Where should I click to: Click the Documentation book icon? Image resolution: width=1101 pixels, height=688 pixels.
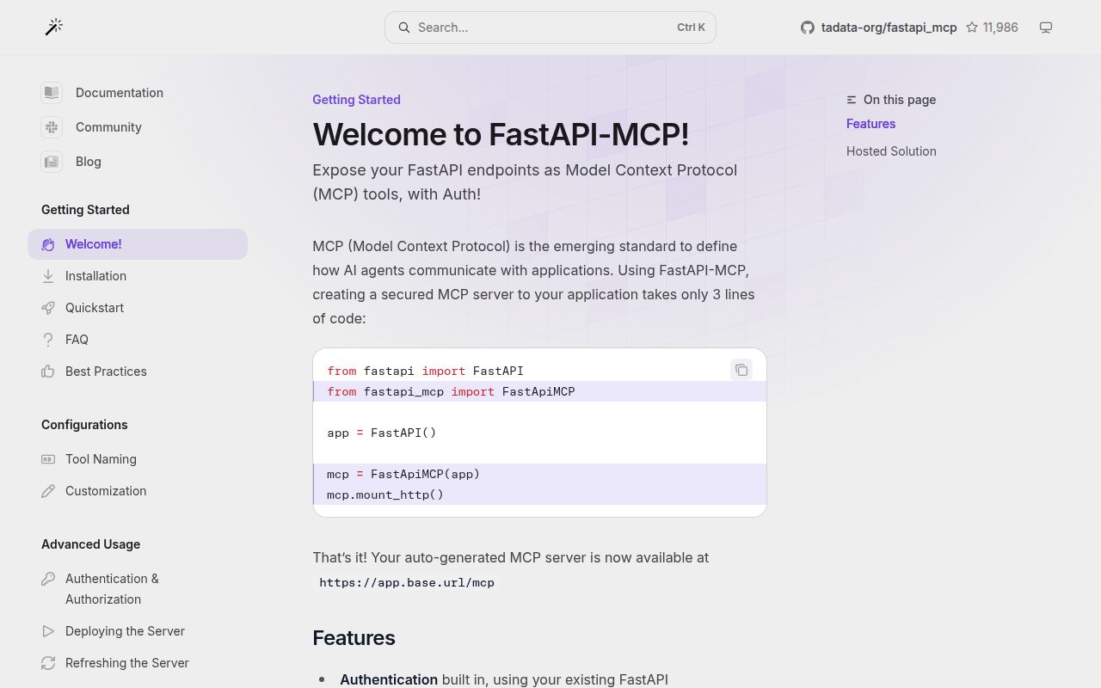52,93
